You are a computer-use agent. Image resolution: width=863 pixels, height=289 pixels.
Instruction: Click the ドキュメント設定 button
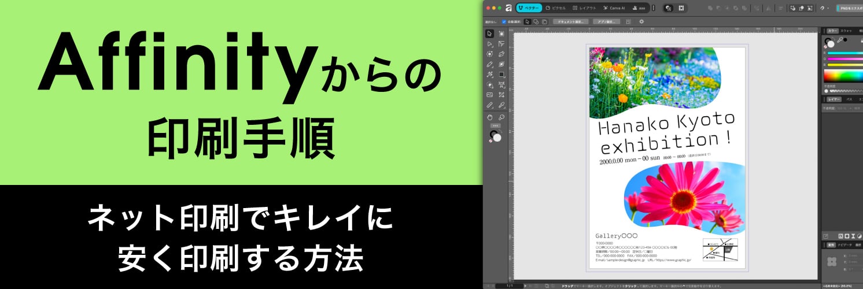tap(570, 22)
